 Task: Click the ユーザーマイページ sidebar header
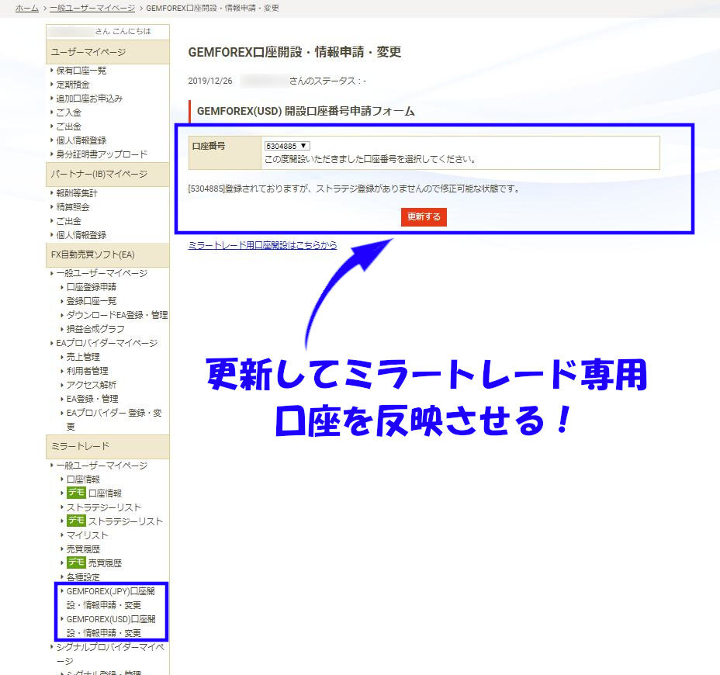click(107, 52)
